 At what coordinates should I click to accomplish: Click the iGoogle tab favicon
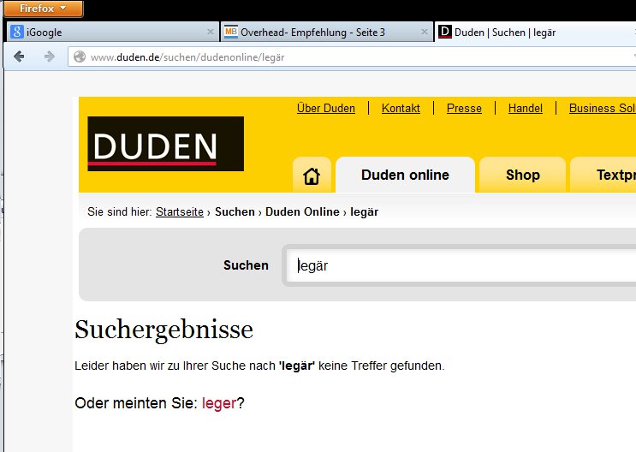click(16, 32)
